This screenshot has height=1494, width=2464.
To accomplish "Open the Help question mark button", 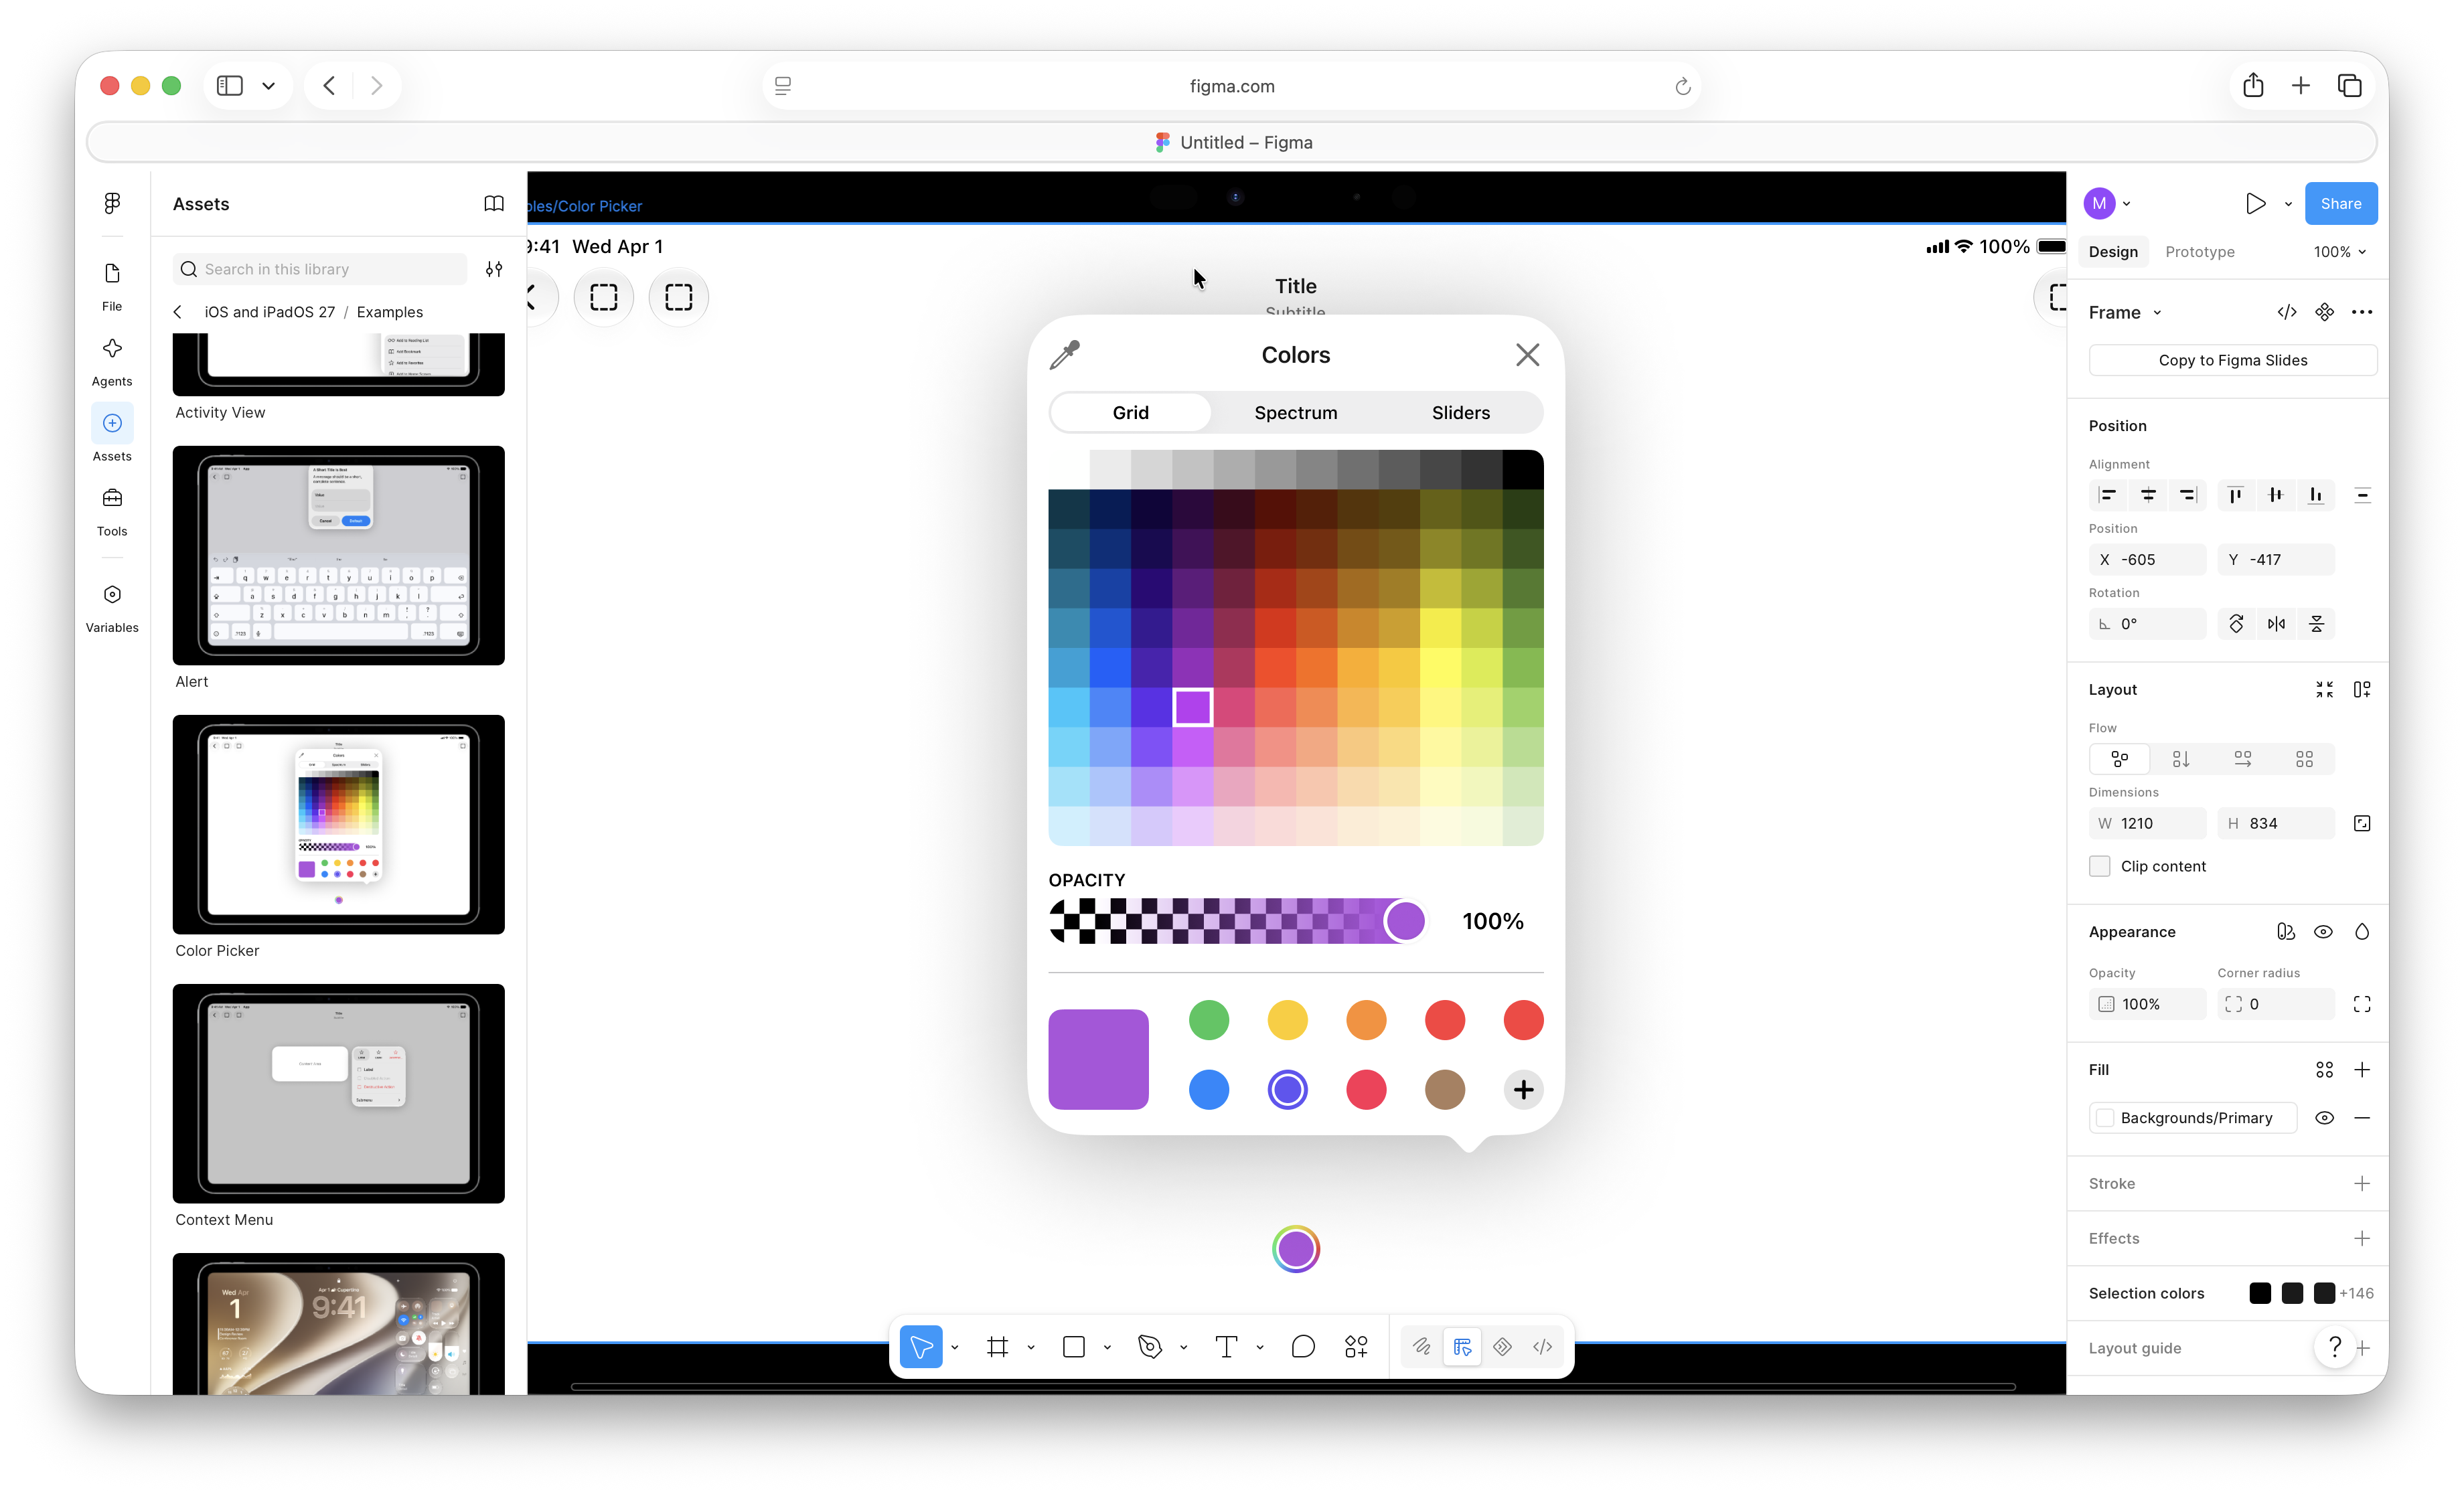I will click(x=2335, y=1348).
